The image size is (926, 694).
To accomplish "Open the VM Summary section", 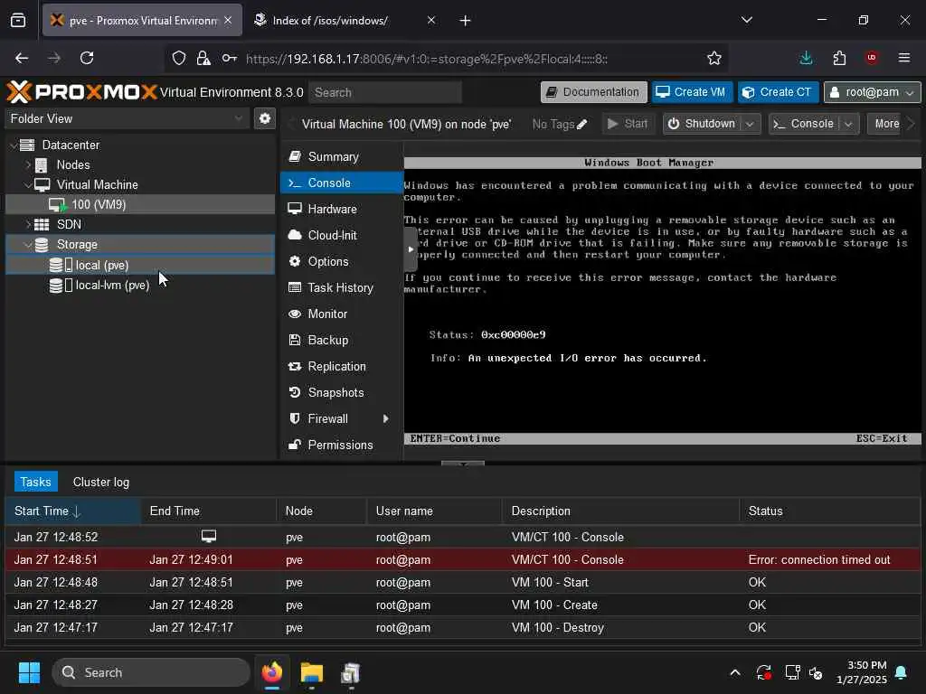I will [342, 157].
